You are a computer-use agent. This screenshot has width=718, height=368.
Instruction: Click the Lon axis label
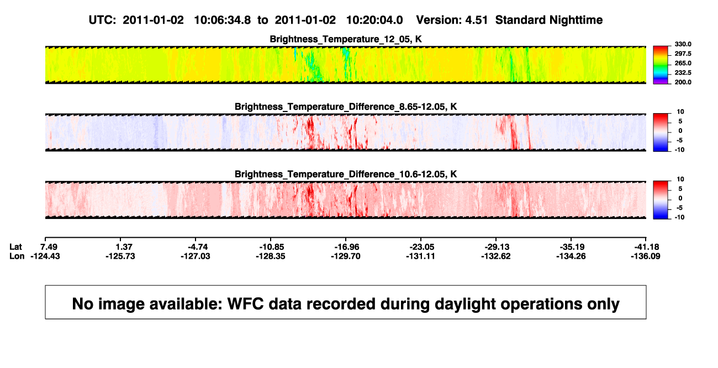(17, 256)
